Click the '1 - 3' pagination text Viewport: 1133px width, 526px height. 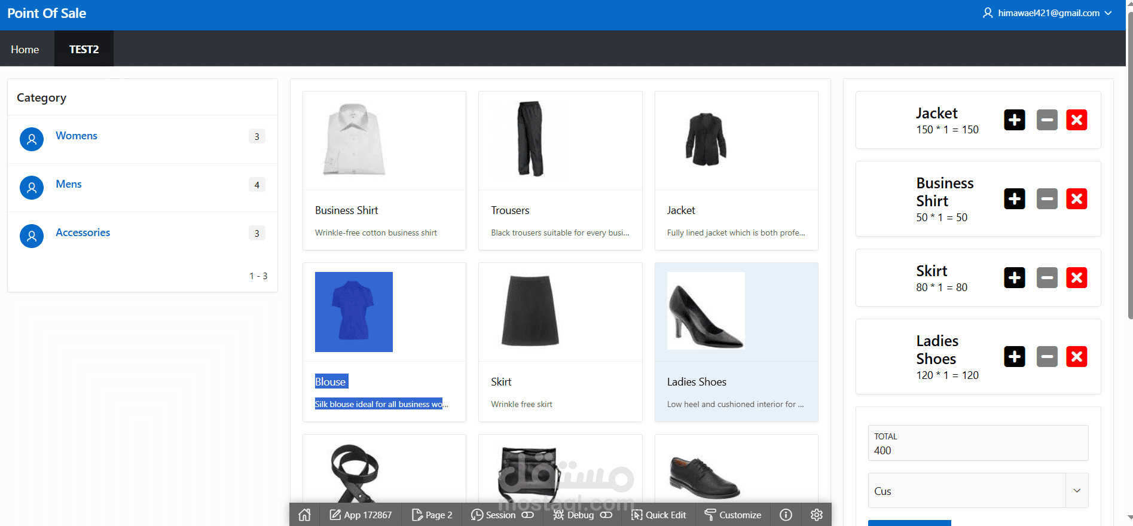pos(258,276)
